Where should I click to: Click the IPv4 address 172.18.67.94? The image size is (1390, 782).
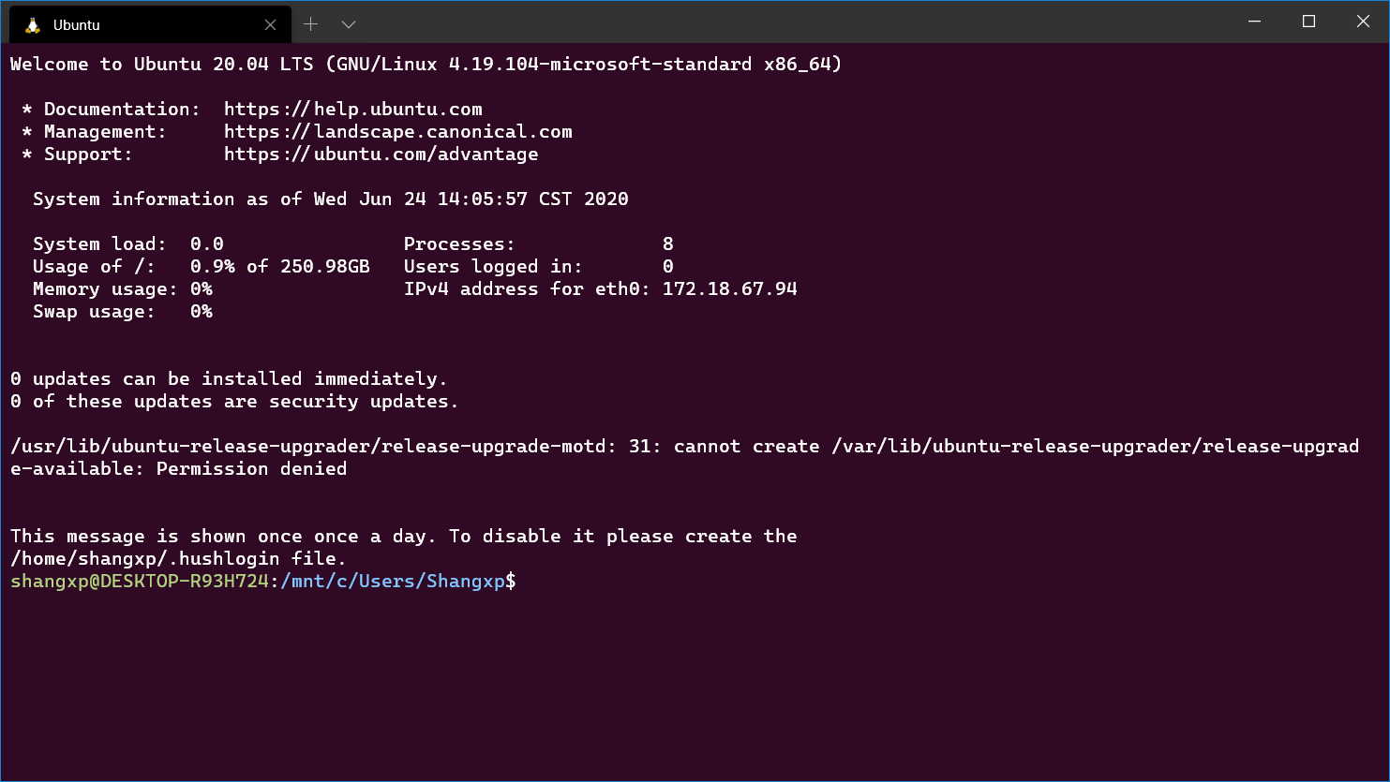pos(730,289)
